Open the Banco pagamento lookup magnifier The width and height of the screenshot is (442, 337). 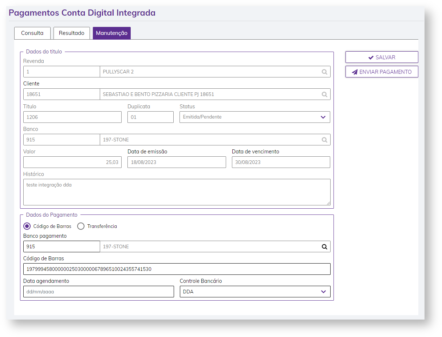click(324, 247)
